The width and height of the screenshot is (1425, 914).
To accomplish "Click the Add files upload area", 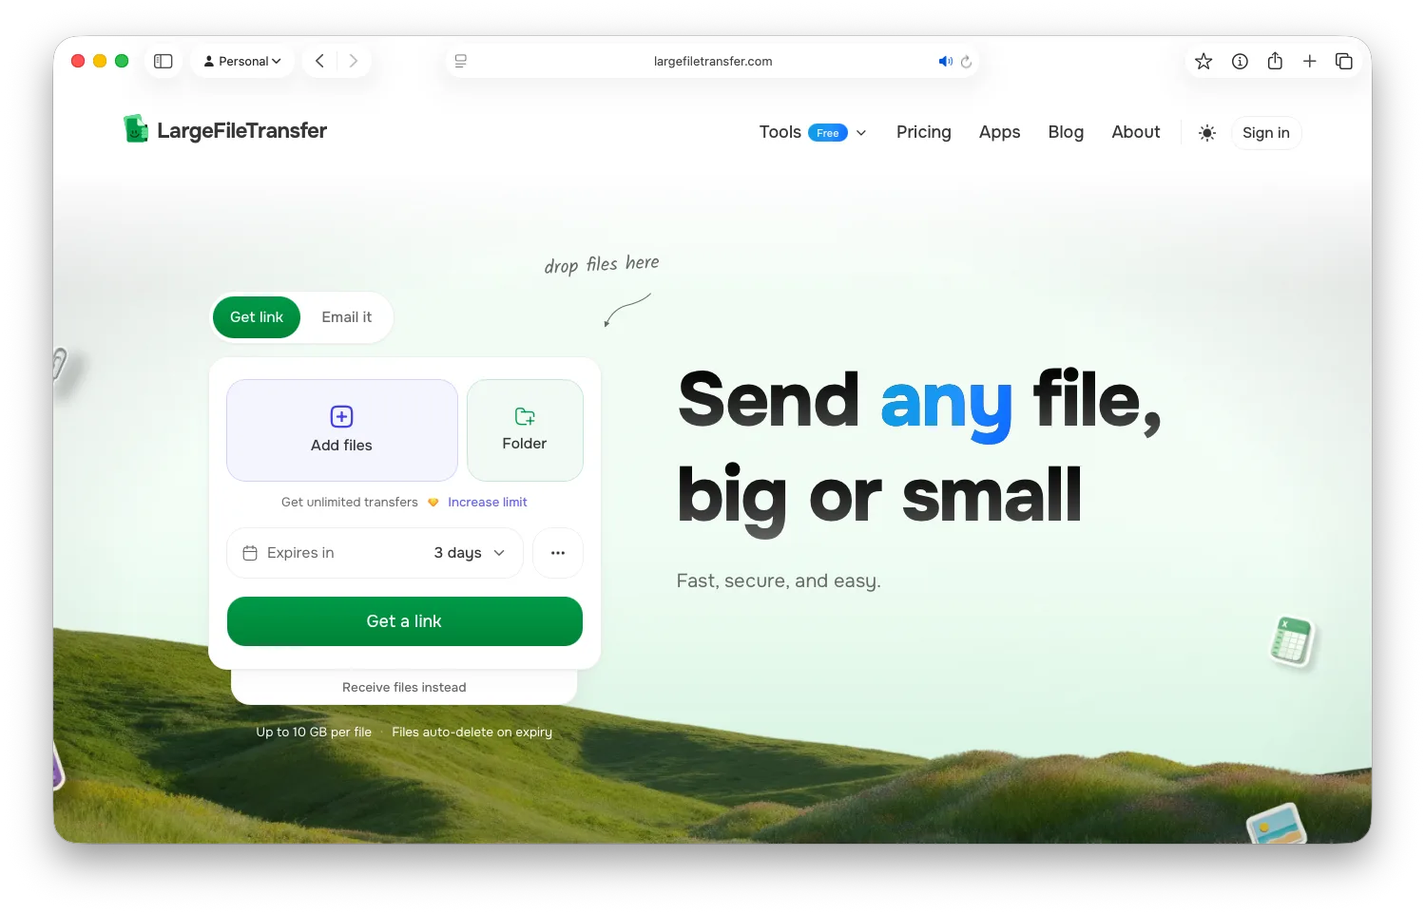I will coord(342,430).
